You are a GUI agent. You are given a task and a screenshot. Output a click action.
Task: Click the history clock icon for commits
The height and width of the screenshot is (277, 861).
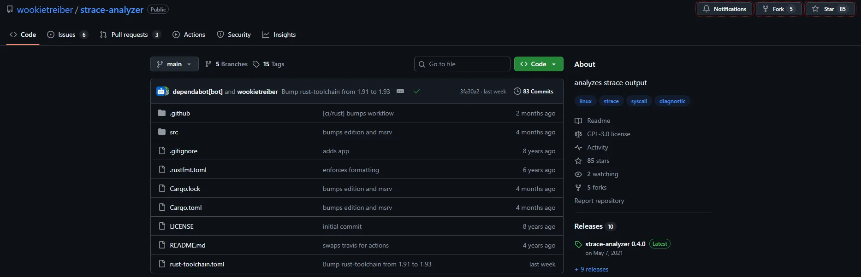pyautogui.click(x=517, y=91)
